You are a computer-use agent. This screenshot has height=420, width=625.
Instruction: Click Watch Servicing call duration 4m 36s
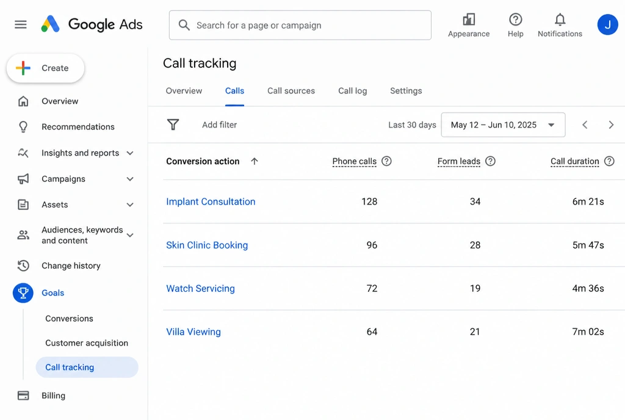tap(588, 289)
